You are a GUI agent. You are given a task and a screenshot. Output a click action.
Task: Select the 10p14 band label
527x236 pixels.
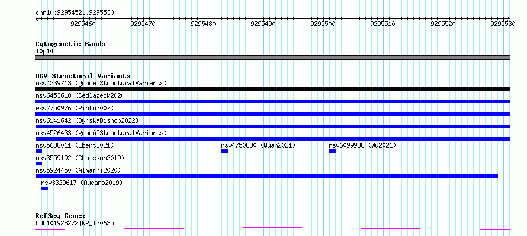point(44,51)
